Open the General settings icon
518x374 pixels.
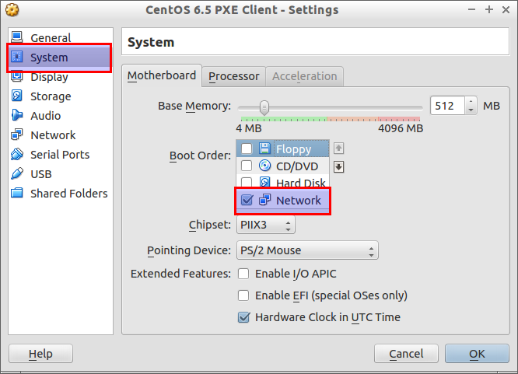(x=17, y=37)
